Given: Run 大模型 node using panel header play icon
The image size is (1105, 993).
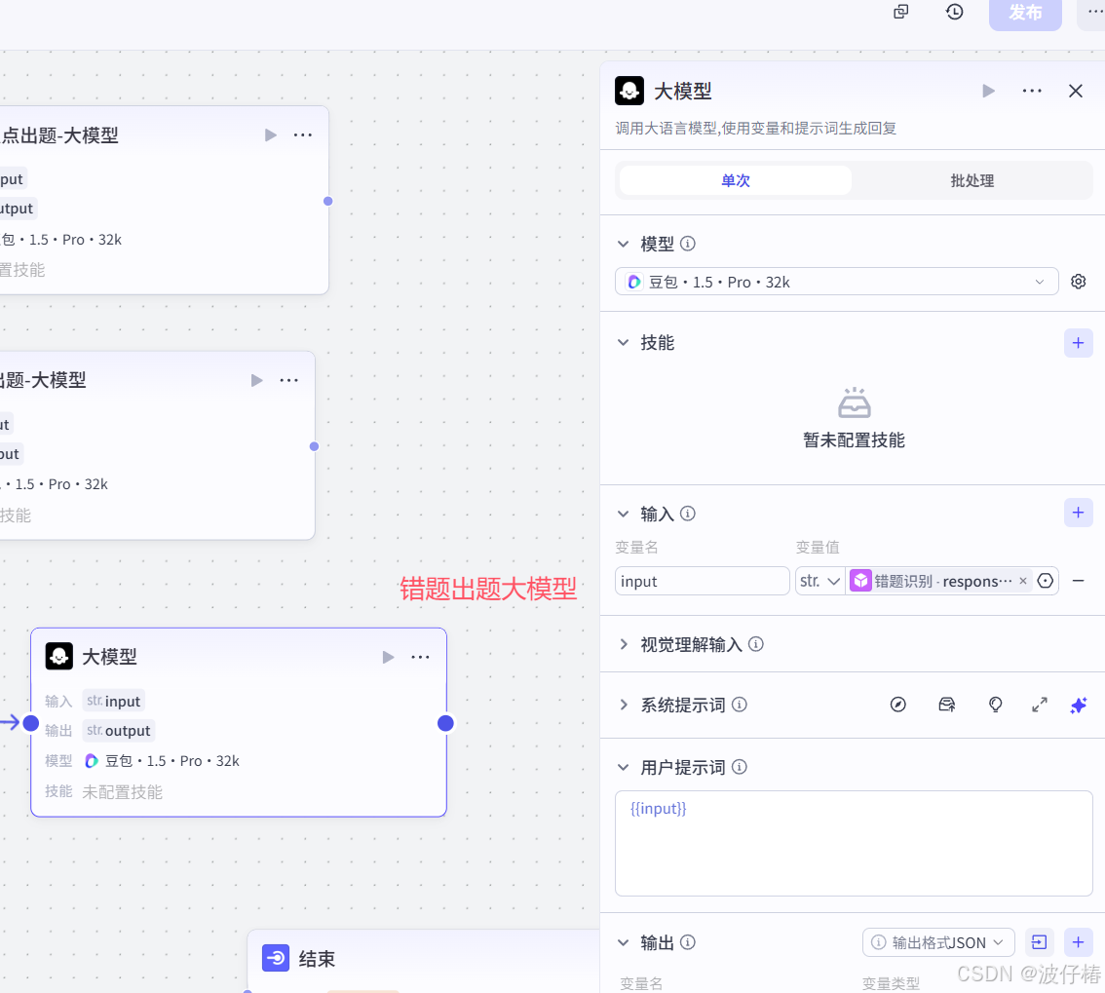Looking at the screenshot, I should coord(988,91).
